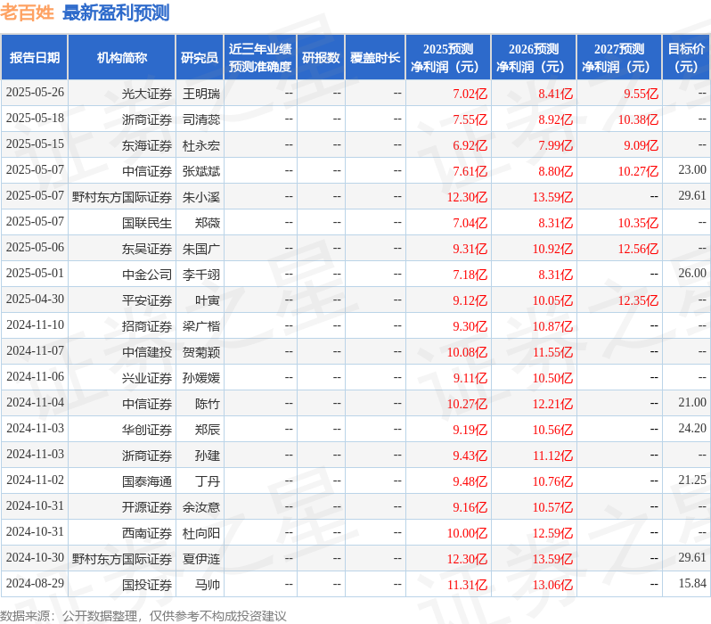711x624 pixels.
Task: Click institution 招商证券
Action: coord(147,327)
